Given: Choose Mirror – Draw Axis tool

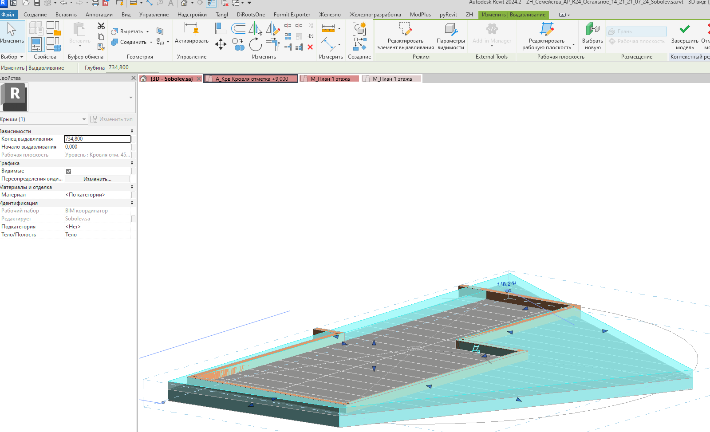Looking at the screenshot, I should point(273,29).
